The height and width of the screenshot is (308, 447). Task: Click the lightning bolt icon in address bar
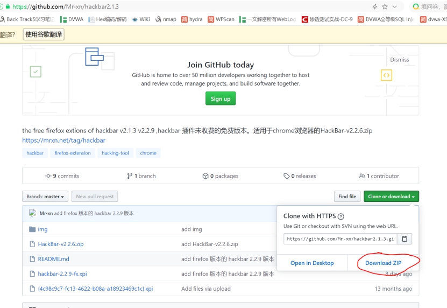click(375, 6)
